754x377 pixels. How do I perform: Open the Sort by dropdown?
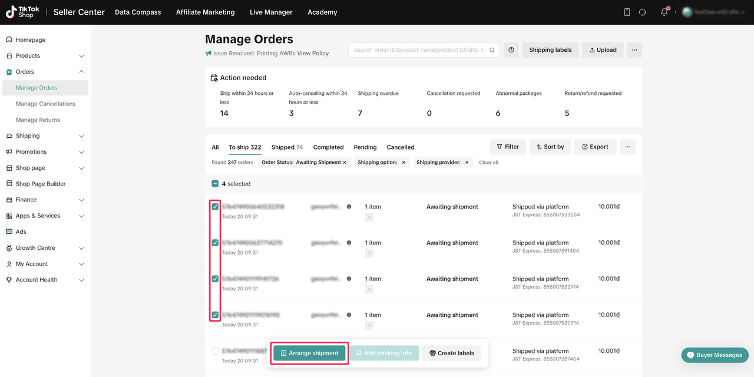tap(550, 147)
